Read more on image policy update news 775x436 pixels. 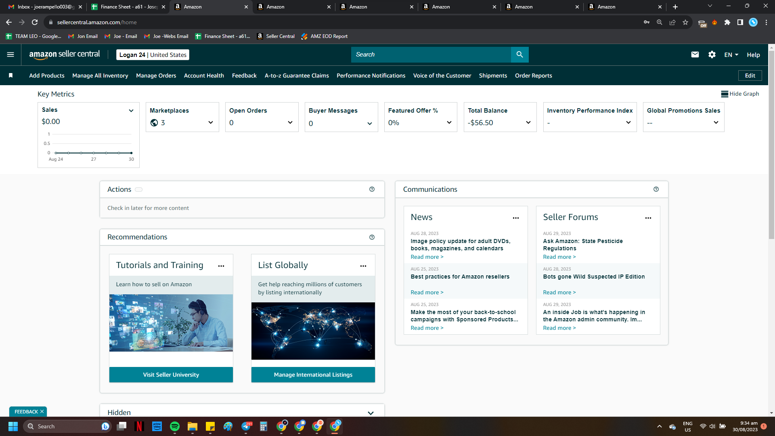click(x=427, y=257)
